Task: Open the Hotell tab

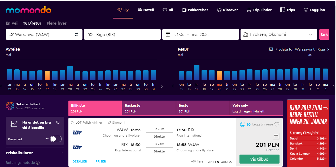Action: [146, 10]
